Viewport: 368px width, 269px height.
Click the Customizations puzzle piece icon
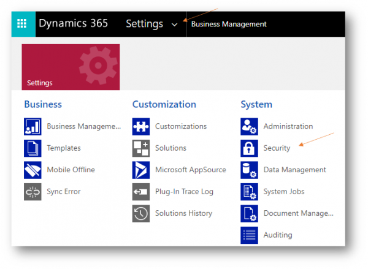click(141, 127)
